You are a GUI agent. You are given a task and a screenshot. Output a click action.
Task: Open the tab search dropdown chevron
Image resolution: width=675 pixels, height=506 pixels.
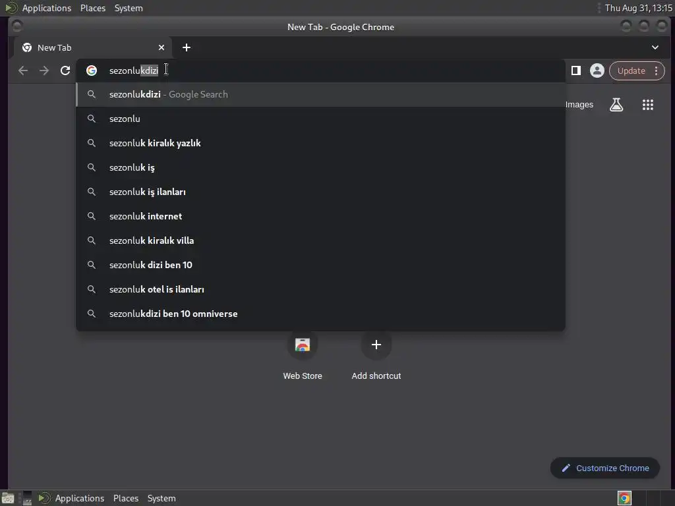(655, 47)
